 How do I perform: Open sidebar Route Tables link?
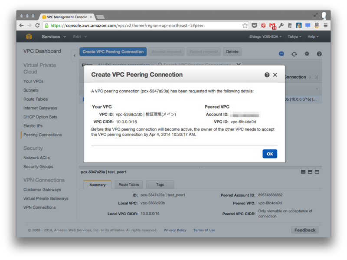(x=36, y=99)
